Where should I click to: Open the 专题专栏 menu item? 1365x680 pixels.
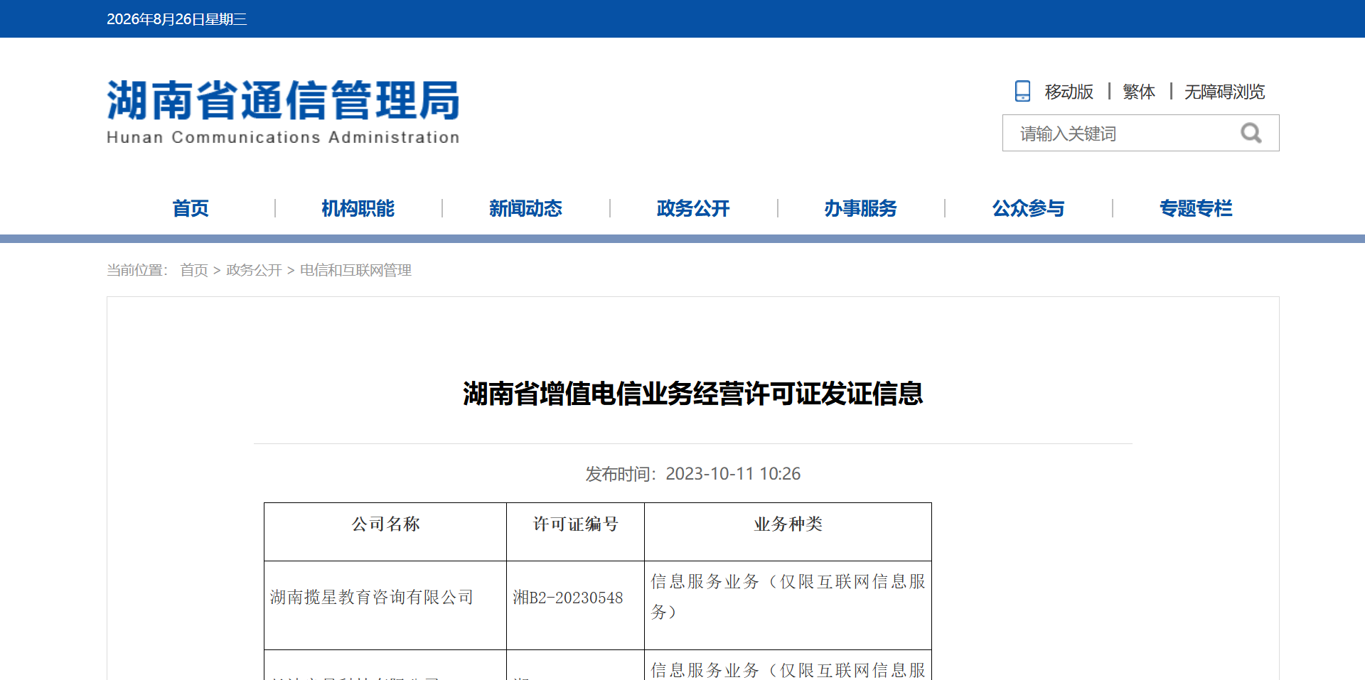[1196, 208]
